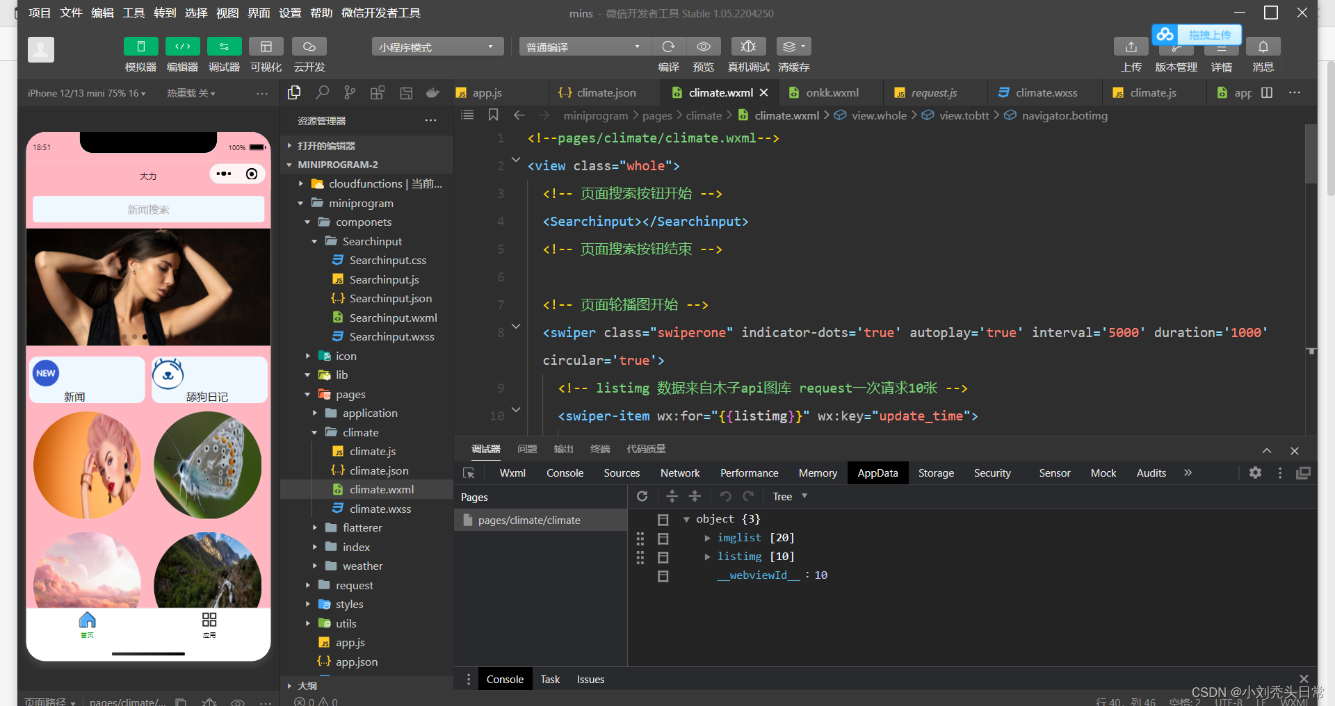The width and height of the screenshot is (1335, 706).
Task: Switch to the Console devtools tab
Action: click(565, 473)
